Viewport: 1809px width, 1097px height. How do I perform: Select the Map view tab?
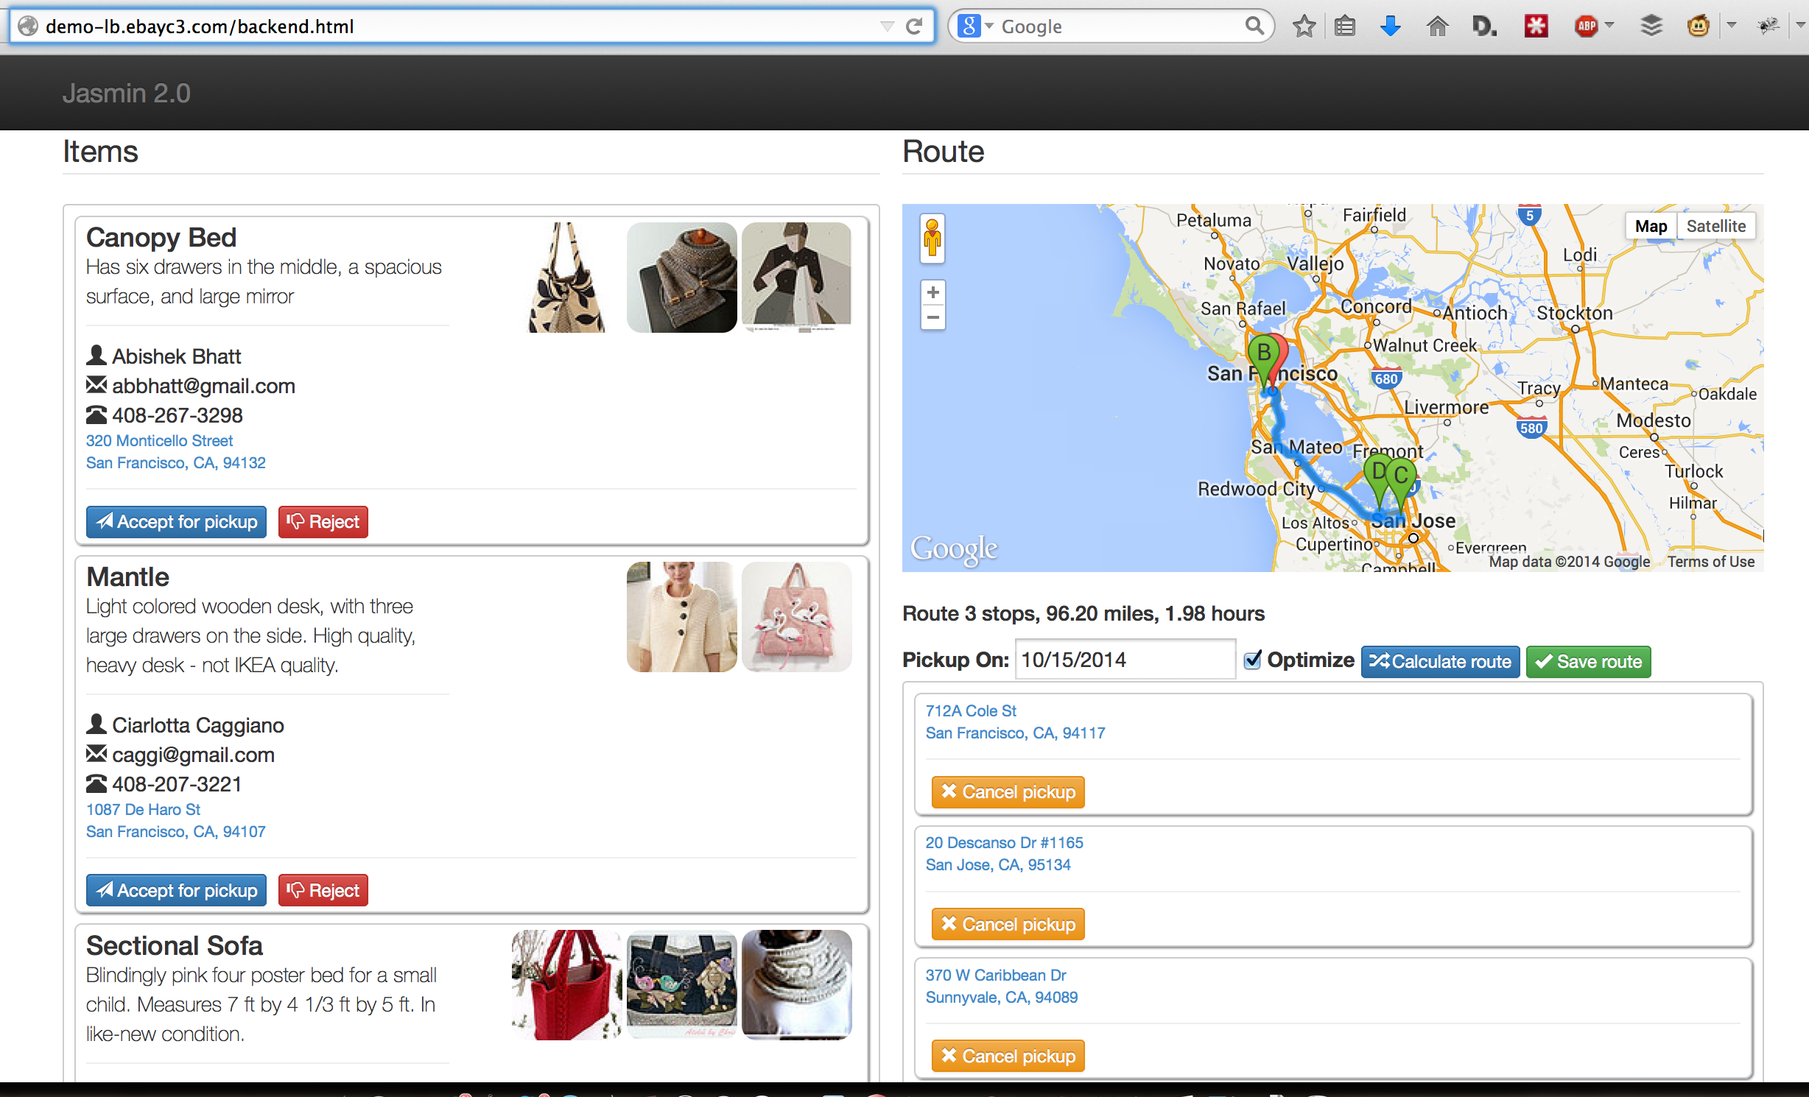click(x=1651, y=226)
